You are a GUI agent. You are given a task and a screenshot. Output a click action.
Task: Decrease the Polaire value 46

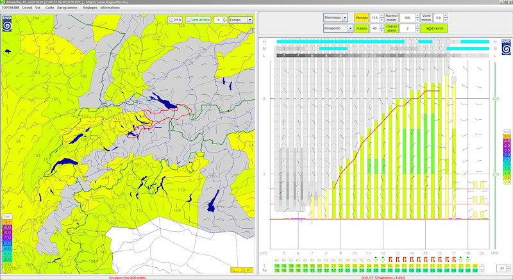tap(382, 30)
